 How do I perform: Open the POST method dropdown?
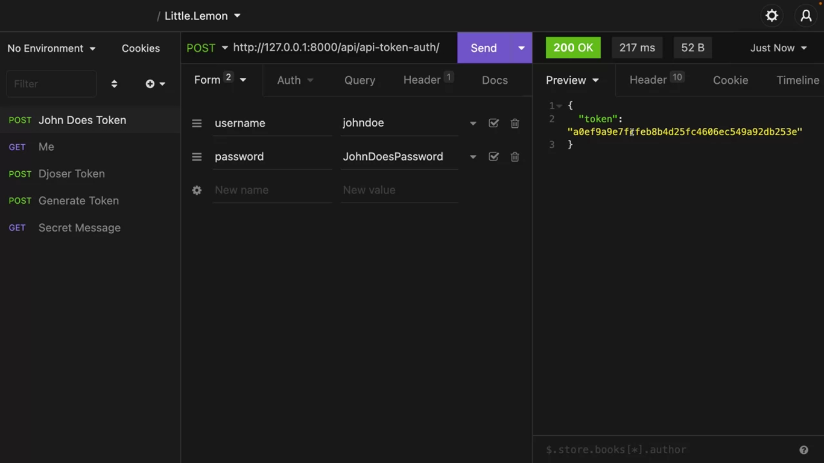pyautogui.click(x=207, y=48)
